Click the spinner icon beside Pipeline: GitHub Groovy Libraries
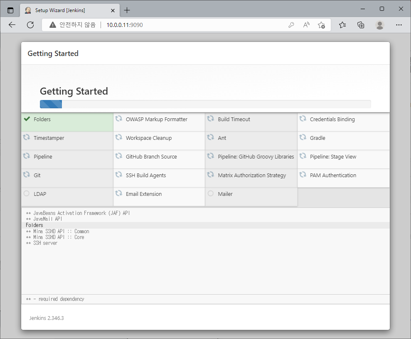The image size is (411, 339). click(x=211, y=156)
